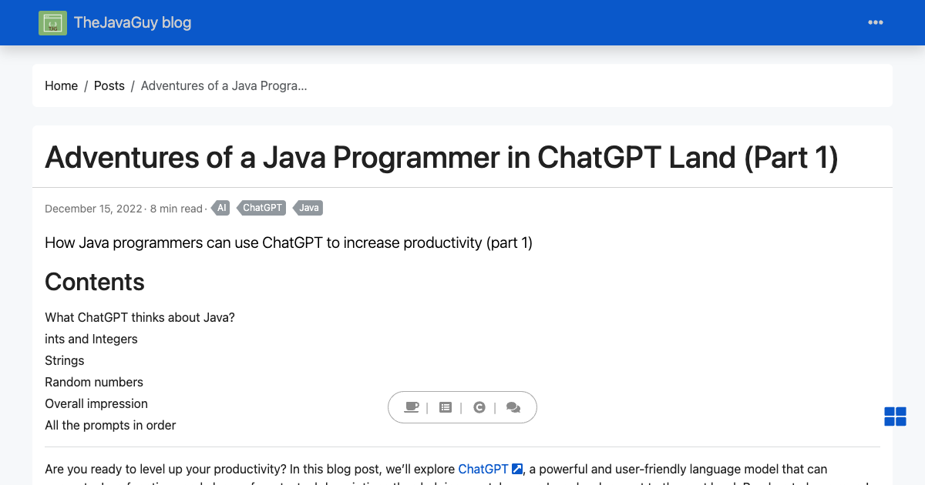Click the coffee cup icon
Screen dimensions: 925x485
[412, 407]
